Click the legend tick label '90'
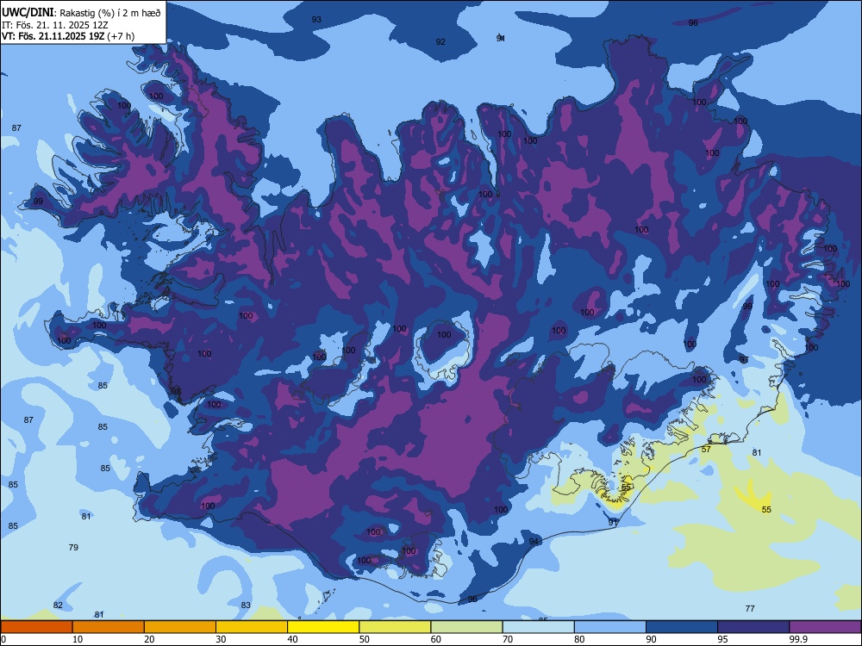 click(x=651, y=639)
